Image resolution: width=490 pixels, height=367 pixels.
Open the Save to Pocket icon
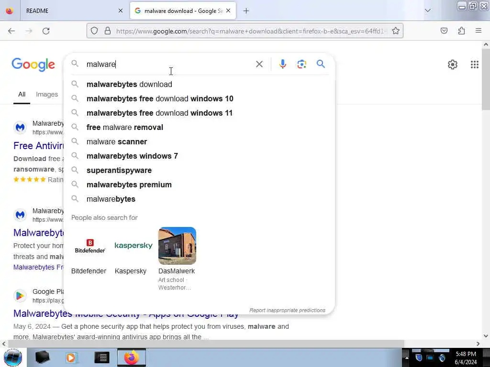pyautogui.click(x=444, y=31)
